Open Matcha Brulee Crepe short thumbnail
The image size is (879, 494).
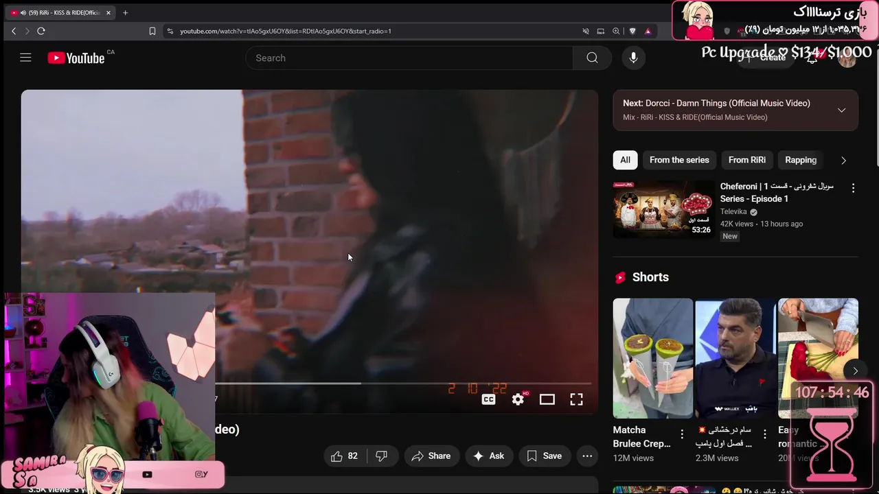point(653,358)
